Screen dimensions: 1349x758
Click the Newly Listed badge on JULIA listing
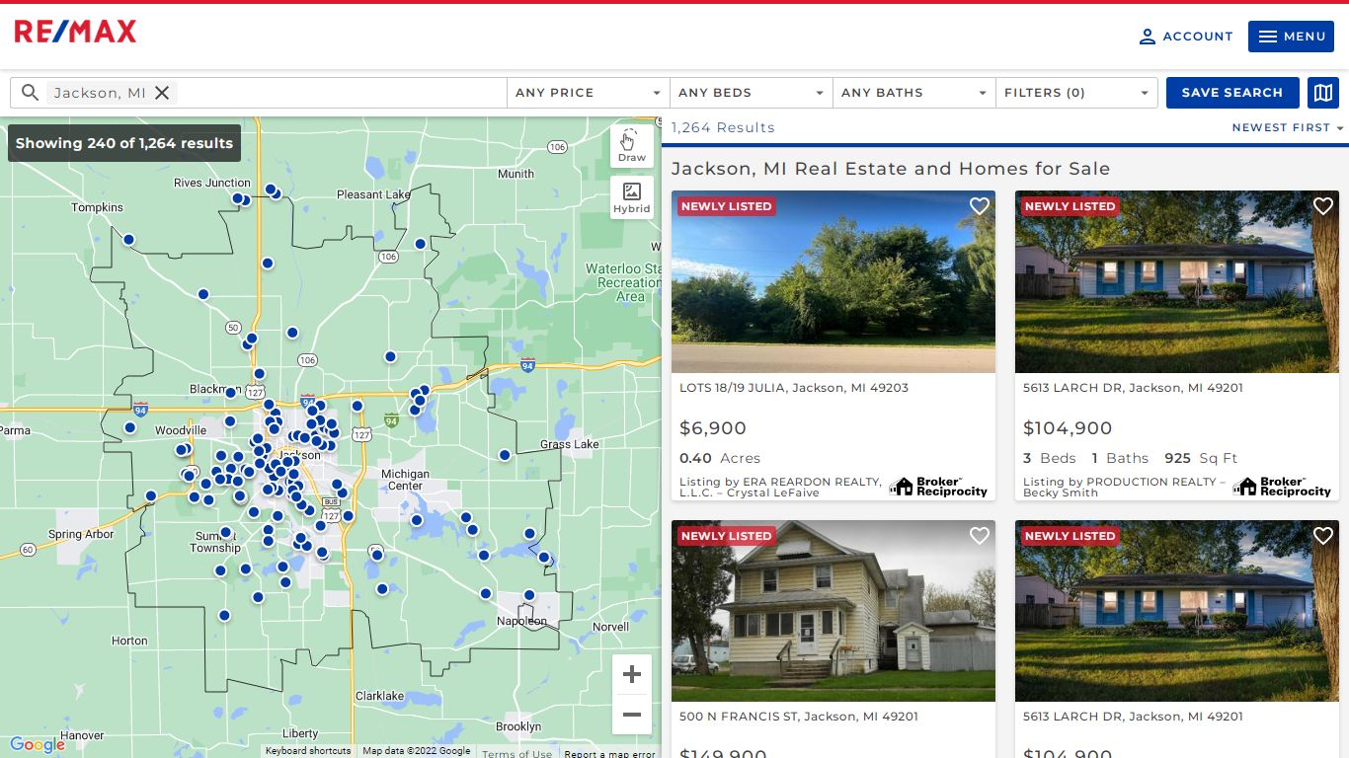727,206
